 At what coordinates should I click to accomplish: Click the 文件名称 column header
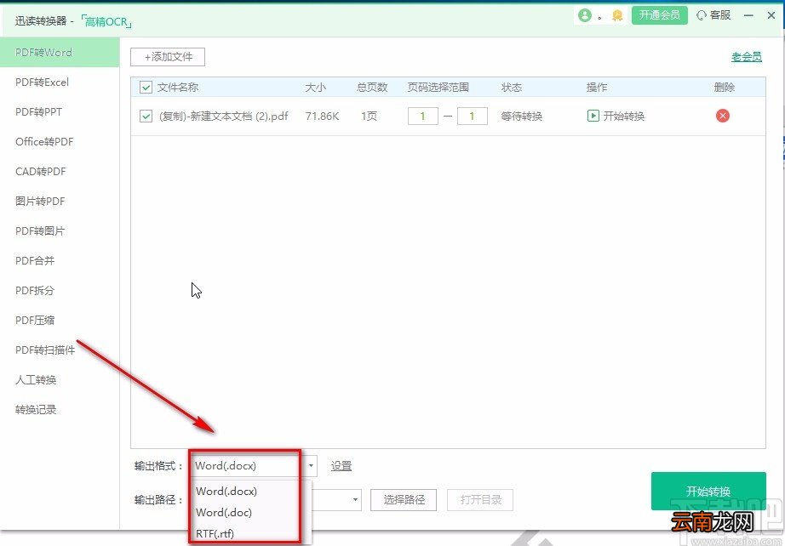click(x=178, y=88)
